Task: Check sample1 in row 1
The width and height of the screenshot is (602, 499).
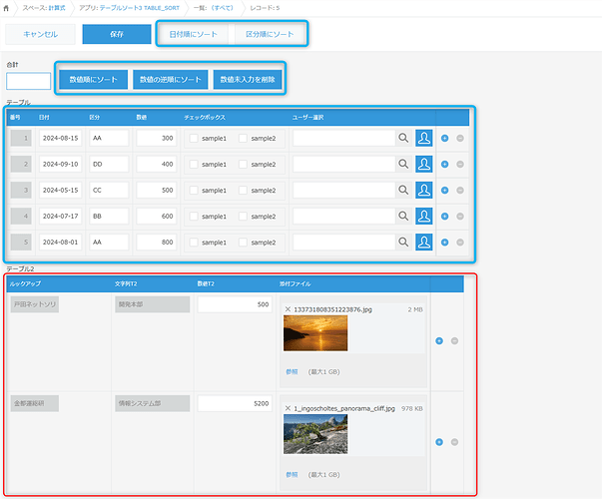Action: (x=194, y=139)
